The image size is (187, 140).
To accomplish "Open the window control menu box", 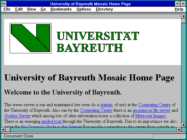I will click(4, 4).
